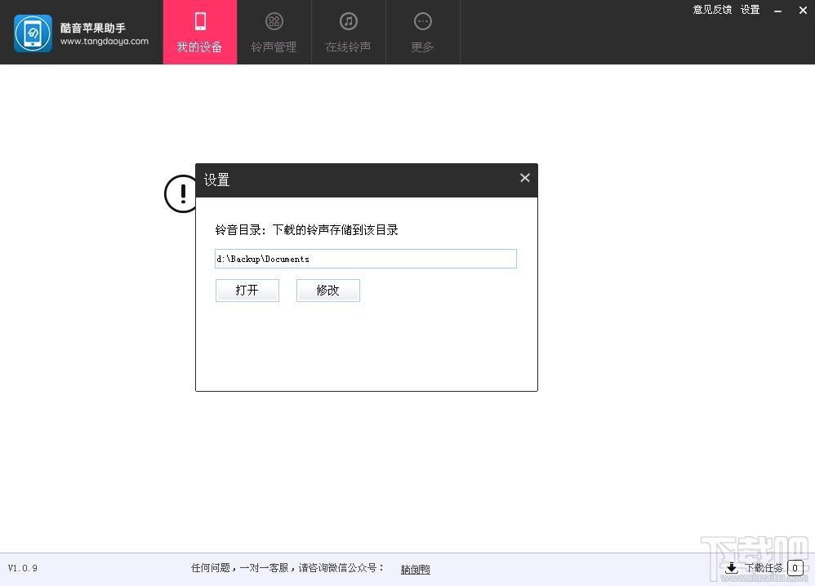Image resolution: width=815 pixels, height=586 pixels.
Task: Click the 酷音苹果助手 app logo icon
Action: pos(33,33)
